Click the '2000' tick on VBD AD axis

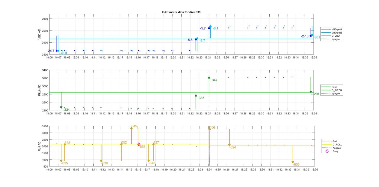45,19
